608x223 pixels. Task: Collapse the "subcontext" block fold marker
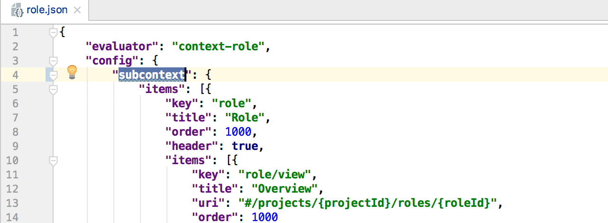tap(53, 74)
